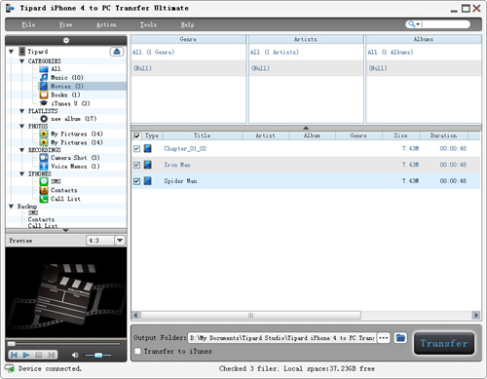Open the output folder icon
The height and width of the screenshot is (379, 487).
(x=400, y=338)
